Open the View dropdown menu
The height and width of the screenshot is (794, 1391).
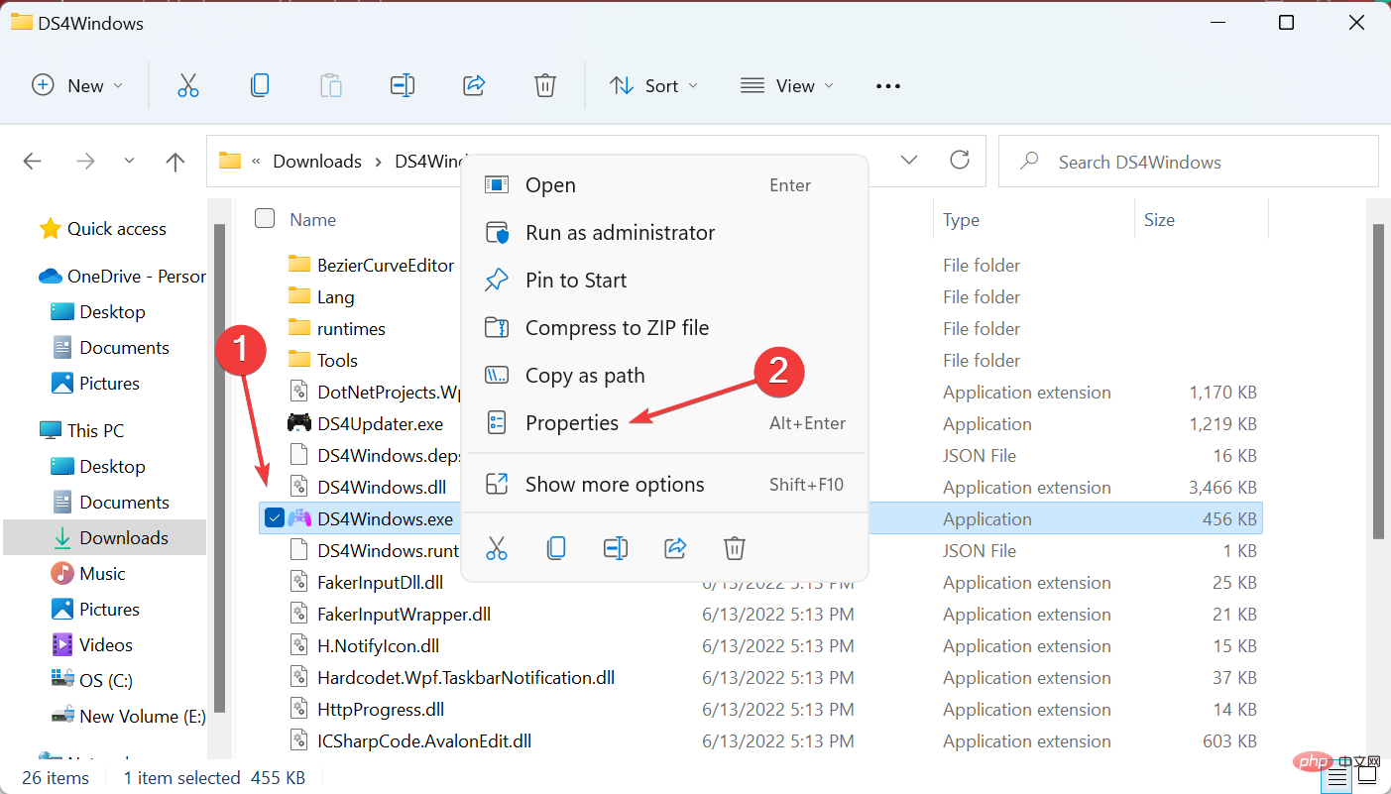(787, 86)
